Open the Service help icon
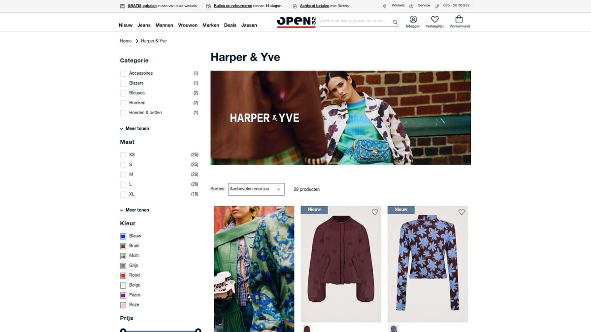This screenshot has width=591, height=332. point(411,5)
